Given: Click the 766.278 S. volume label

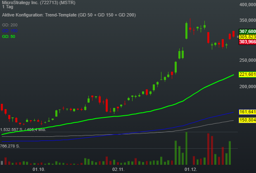Looking at the screenshot, I should click(x=10, y=146).
